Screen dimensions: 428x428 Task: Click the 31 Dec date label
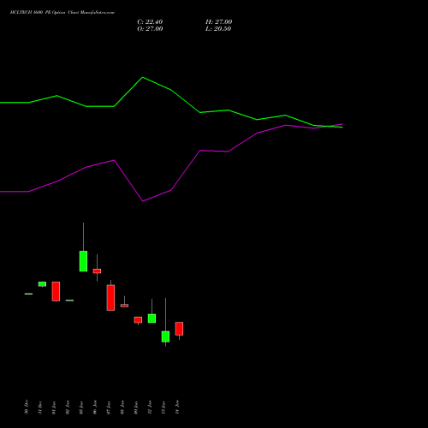(x=40, y=407)
